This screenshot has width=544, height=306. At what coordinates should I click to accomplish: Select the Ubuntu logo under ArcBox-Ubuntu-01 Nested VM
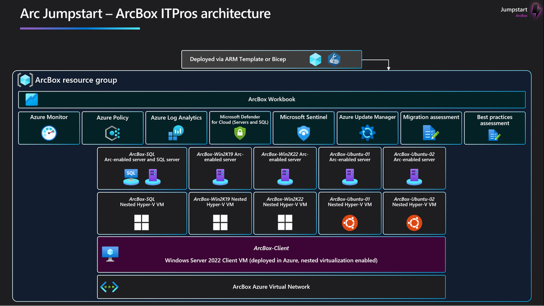tap(350, 223)
